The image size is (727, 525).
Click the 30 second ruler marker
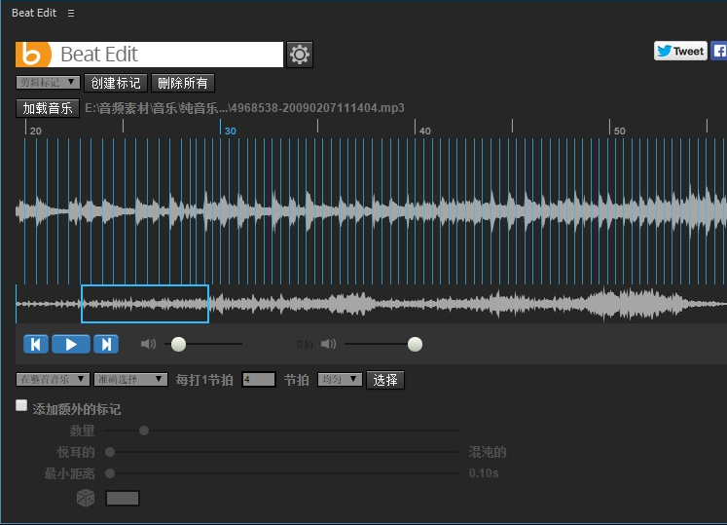(230, 131)
